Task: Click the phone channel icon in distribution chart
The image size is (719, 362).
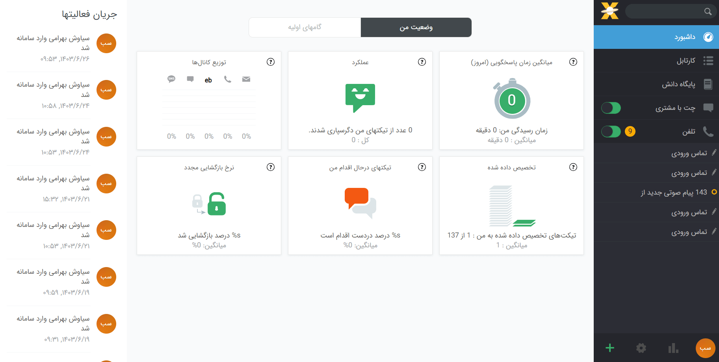Action: coord(228,79)
